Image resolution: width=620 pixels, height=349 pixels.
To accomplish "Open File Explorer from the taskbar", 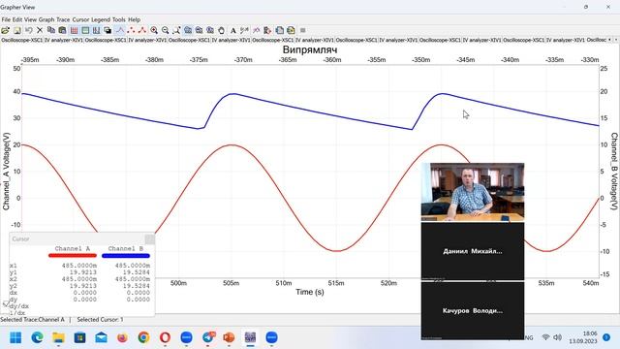I will pyautogui.click(x=58, y=337).
